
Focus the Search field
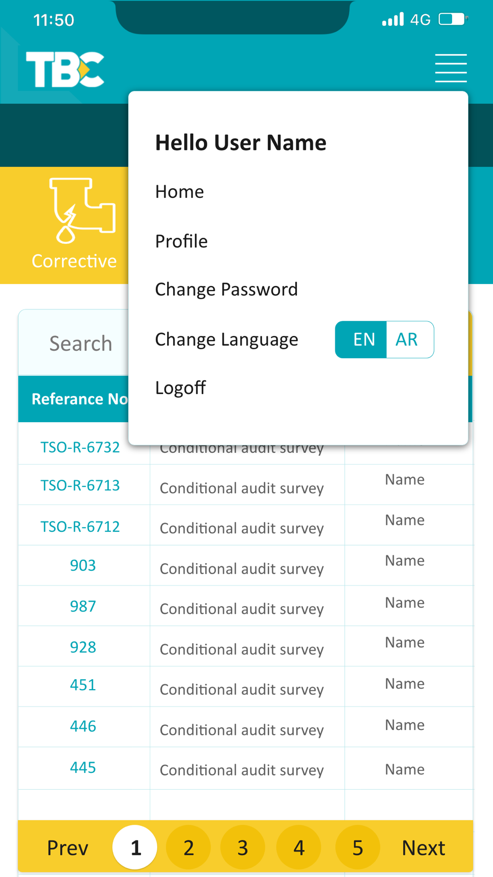[x=74, y=343]
